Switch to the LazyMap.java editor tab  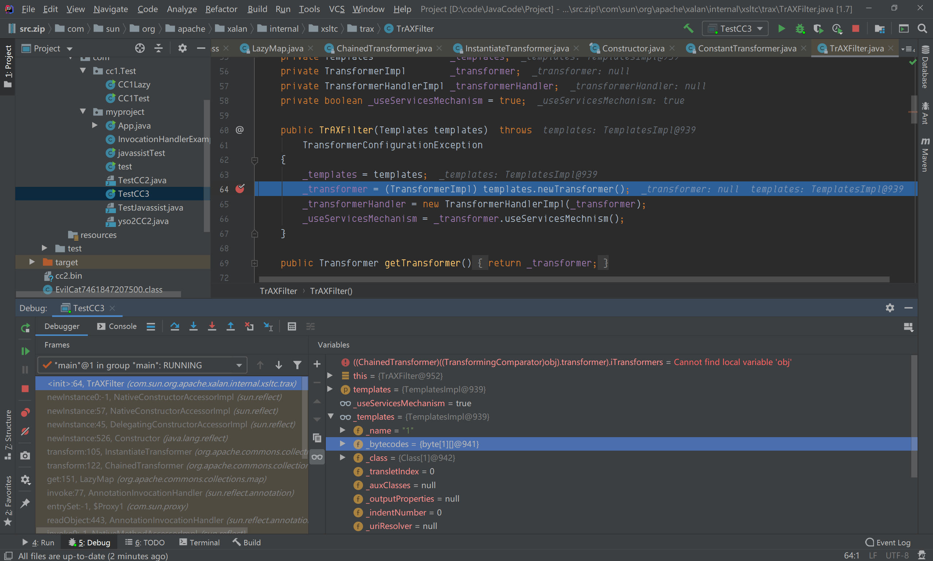point(277,48)
